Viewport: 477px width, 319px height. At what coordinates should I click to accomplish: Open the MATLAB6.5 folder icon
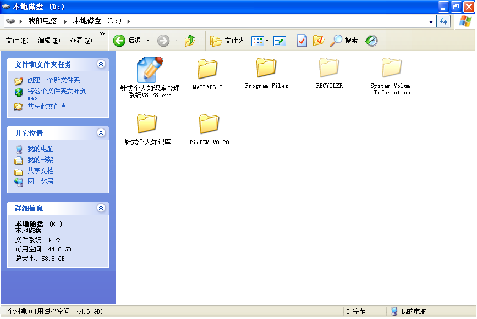208,69
